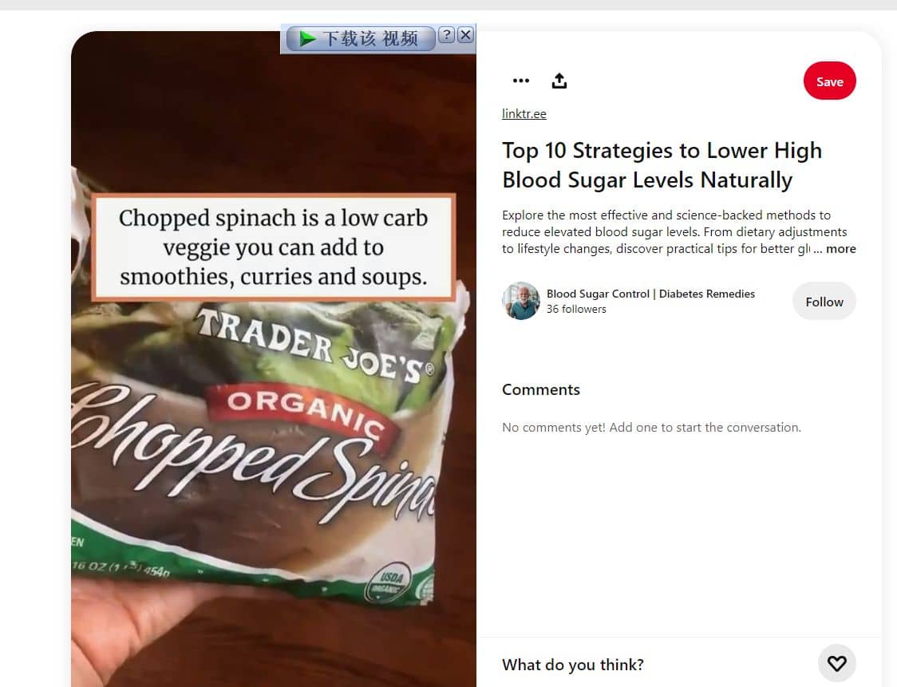The height and width of the screenshot is (687, 897).
Task: Tap the heart reaction icon
Action: click(836, 664)
